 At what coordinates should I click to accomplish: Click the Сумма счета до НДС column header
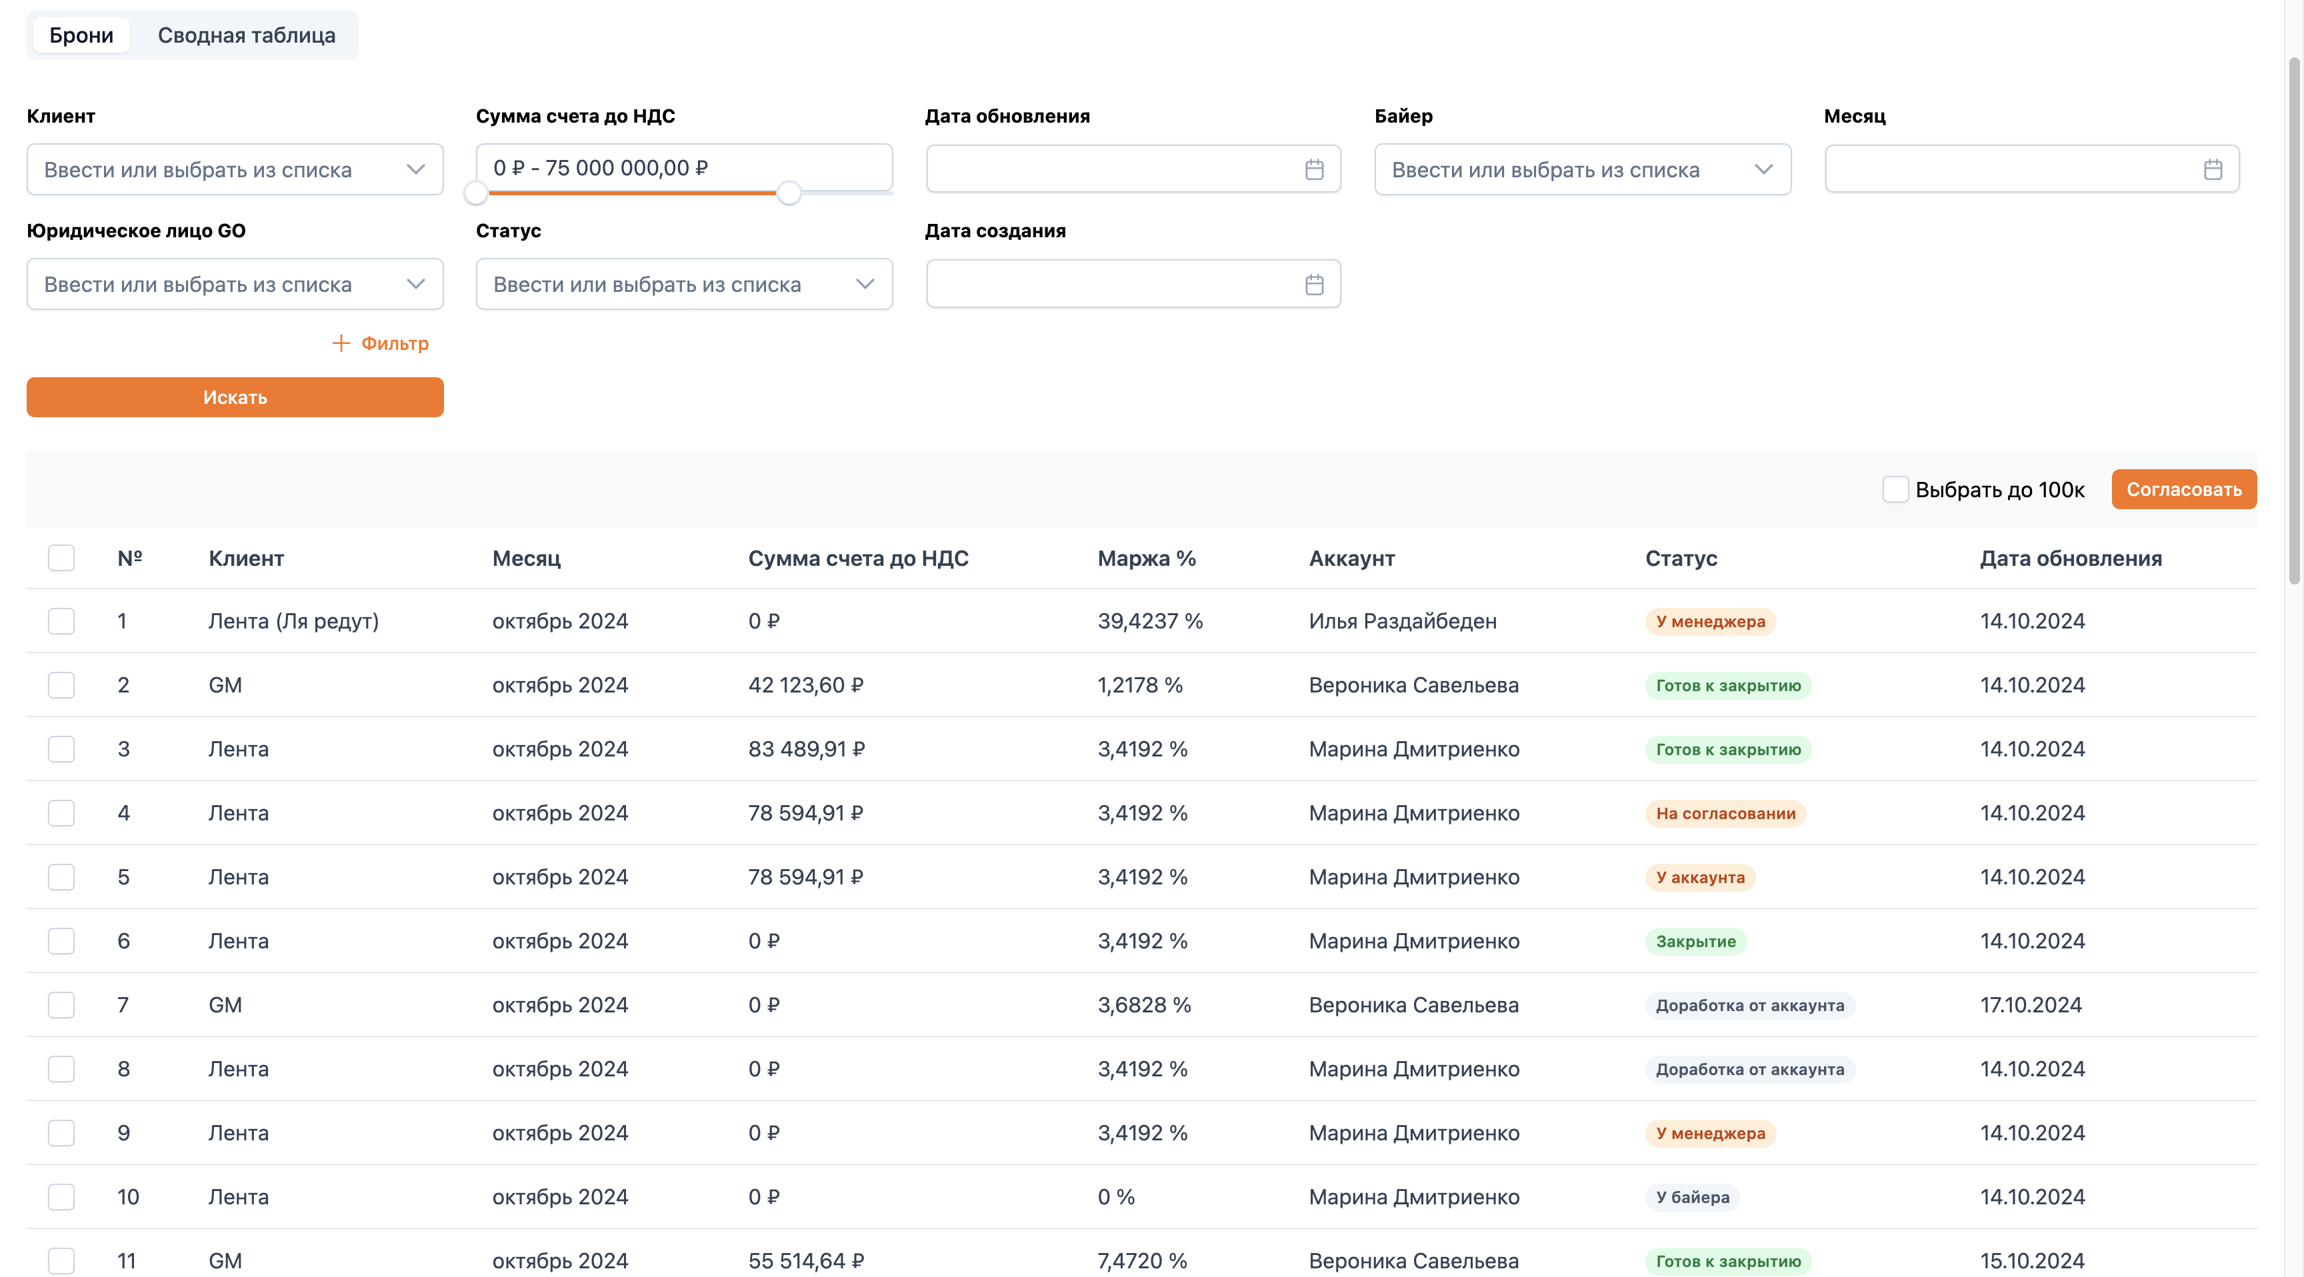coord(858,558)
